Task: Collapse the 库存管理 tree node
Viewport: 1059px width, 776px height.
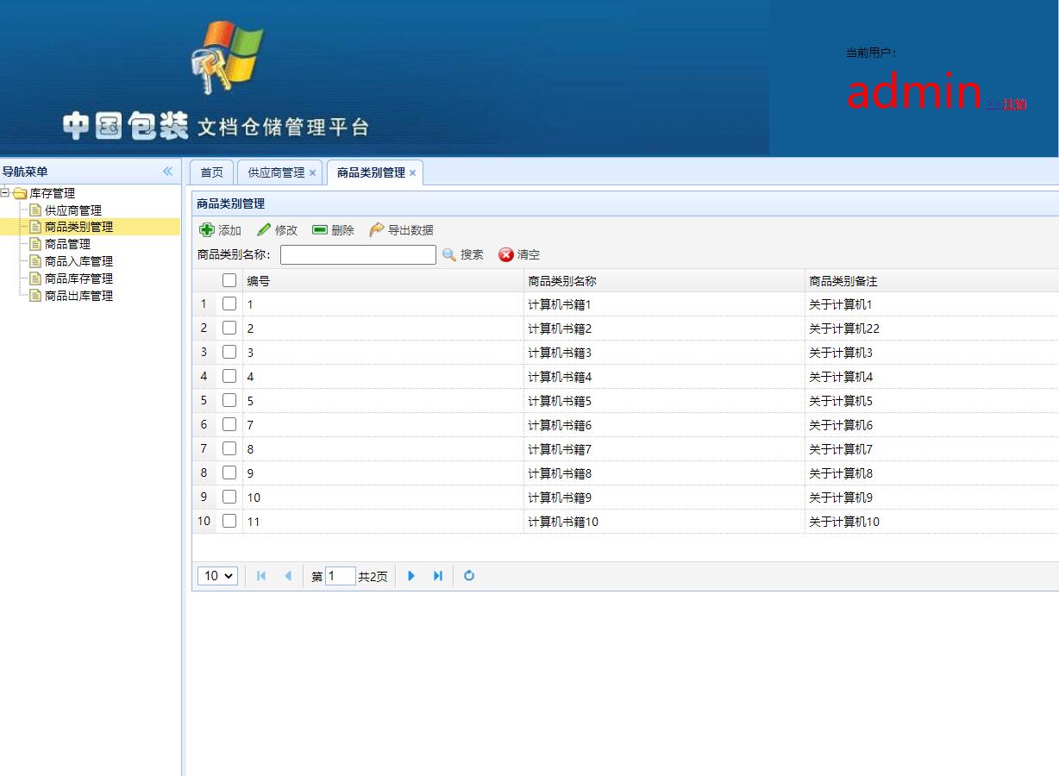Action: 7,193
